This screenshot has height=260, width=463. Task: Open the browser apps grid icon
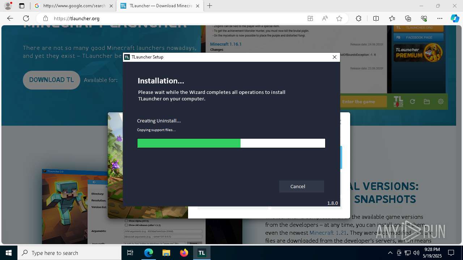[310, 18]
